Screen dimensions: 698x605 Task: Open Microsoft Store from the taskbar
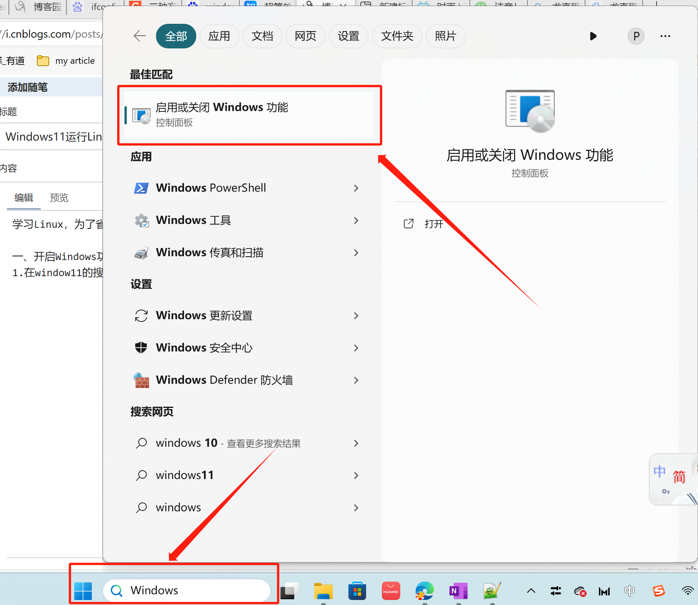[357, 591]
